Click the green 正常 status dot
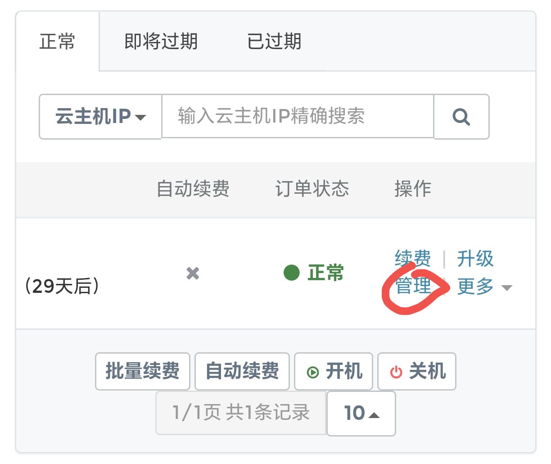The width and height of the screenshot is (551, 464). (x=292, y=273)
